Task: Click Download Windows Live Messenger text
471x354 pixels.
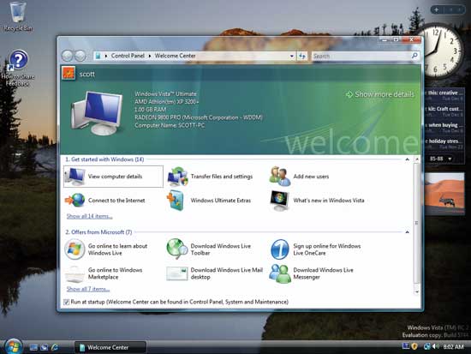Action: tap(323, 273)
